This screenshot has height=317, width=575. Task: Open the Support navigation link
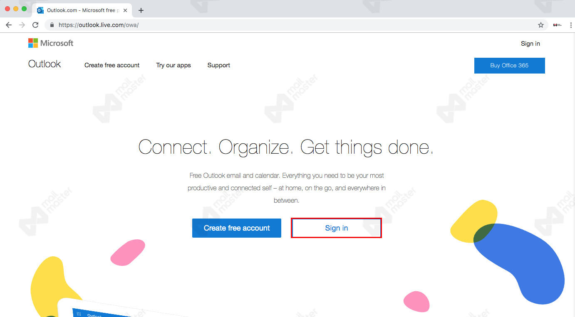(219, 65)
